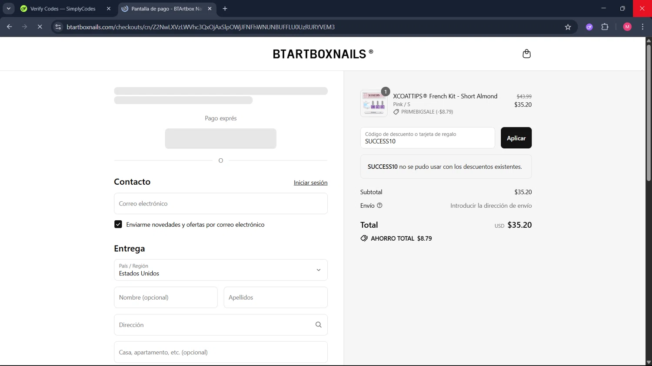Click the struck-through price $43.99

[524, 96]
